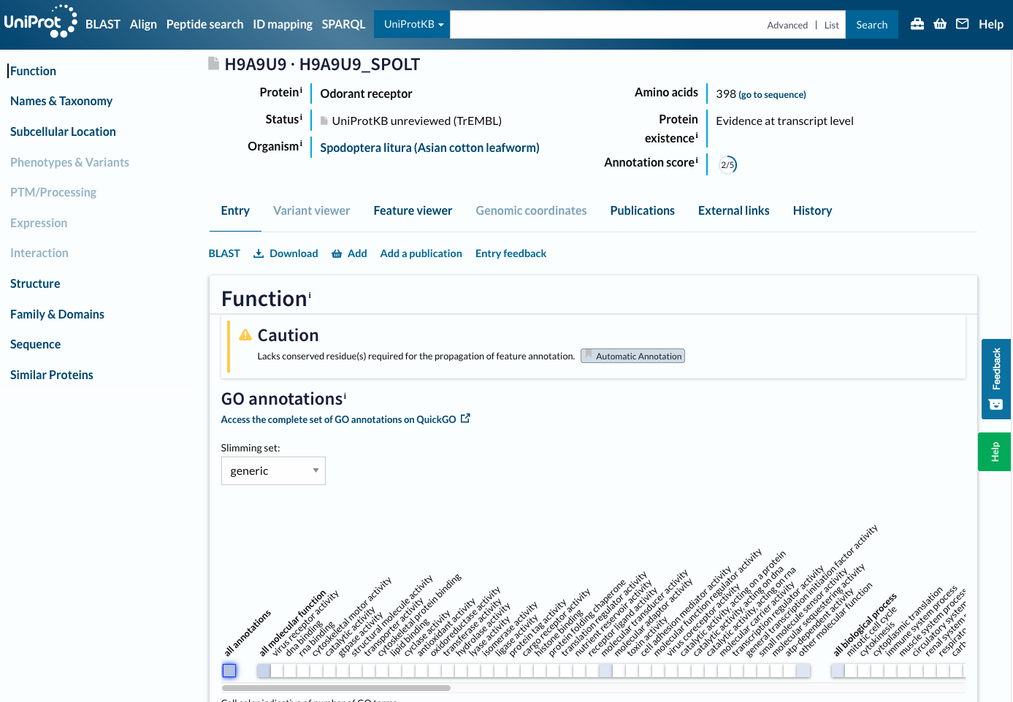Open the Publications tab
The width and height of the screenshot is (1013, 702).
(x=642, y=210)
